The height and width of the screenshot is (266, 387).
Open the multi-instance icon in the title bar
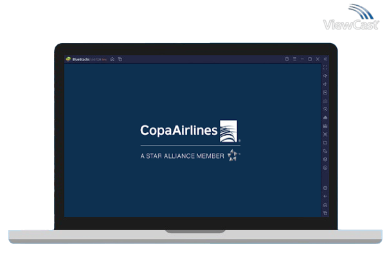(x=120, y=59)
